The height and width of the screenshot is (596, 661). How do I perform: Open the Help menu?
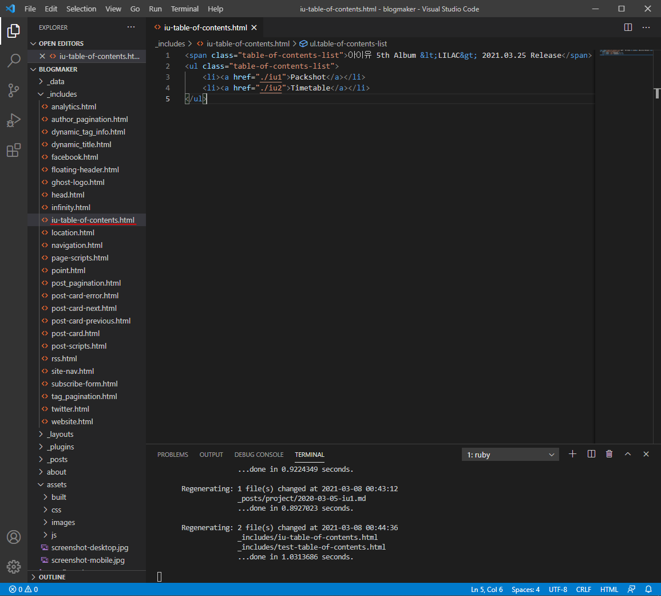coord(215,9)
